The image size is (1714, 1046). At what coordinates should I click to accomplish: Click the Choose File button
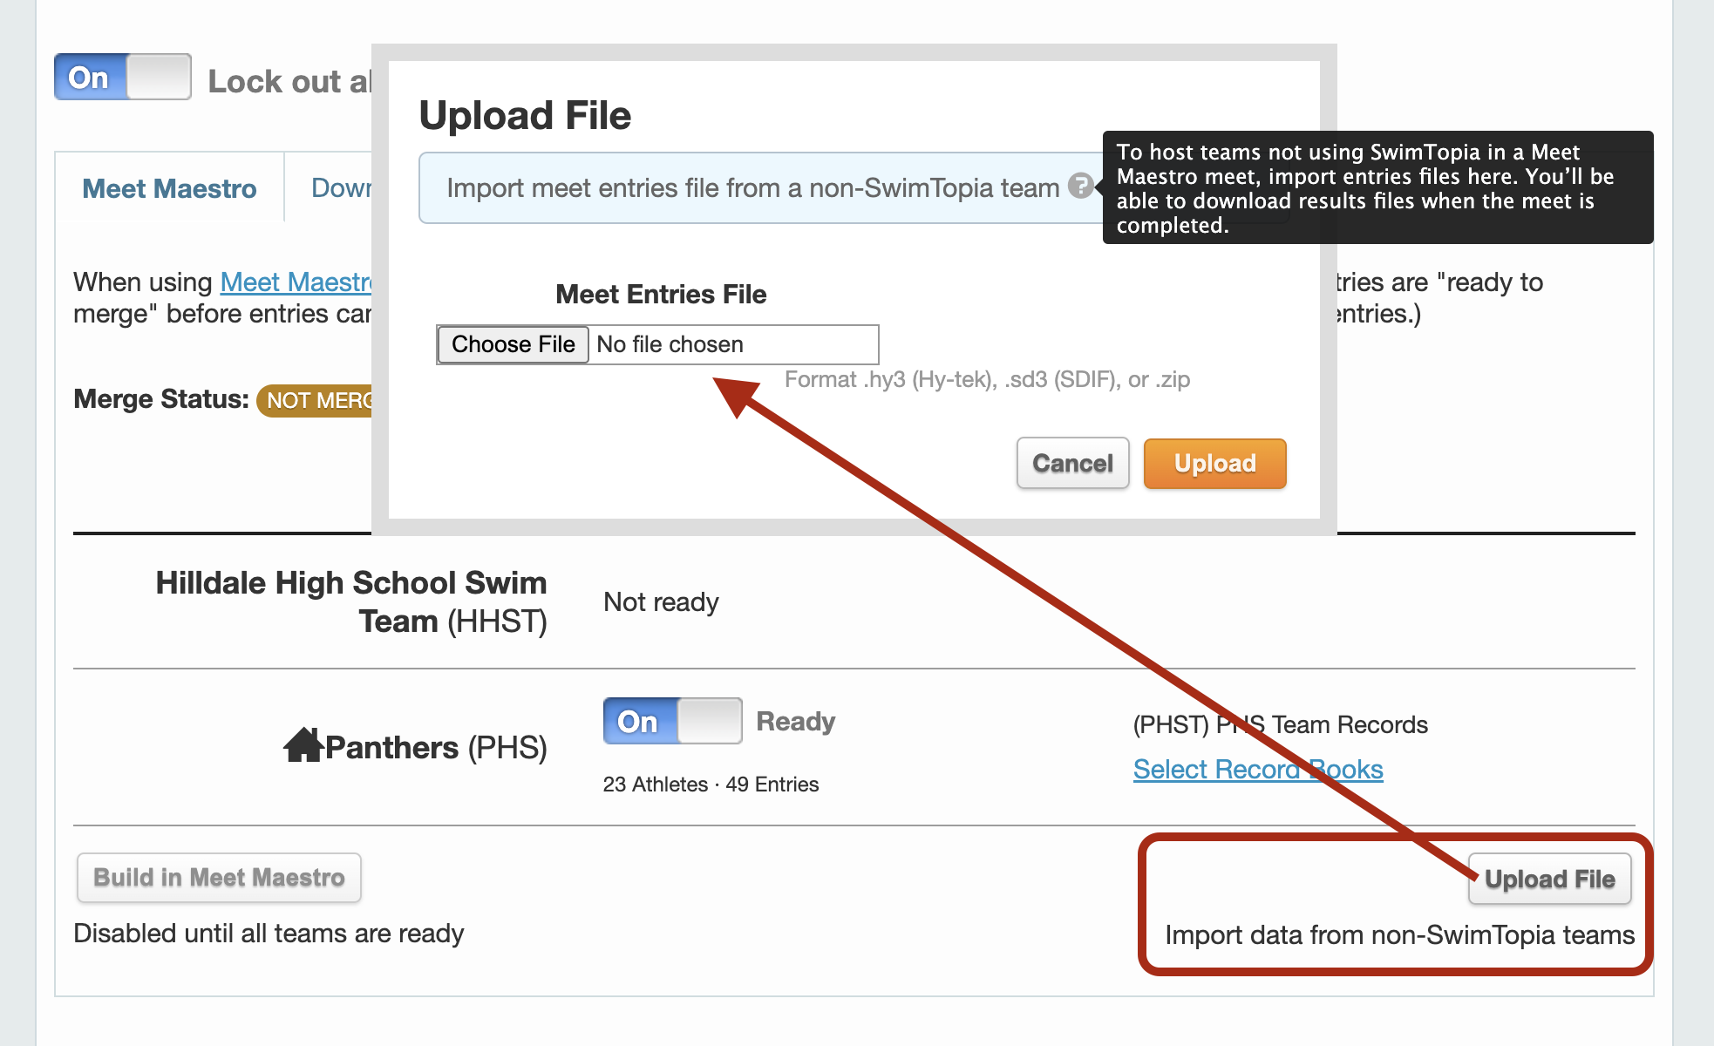(x=514, y=344)
